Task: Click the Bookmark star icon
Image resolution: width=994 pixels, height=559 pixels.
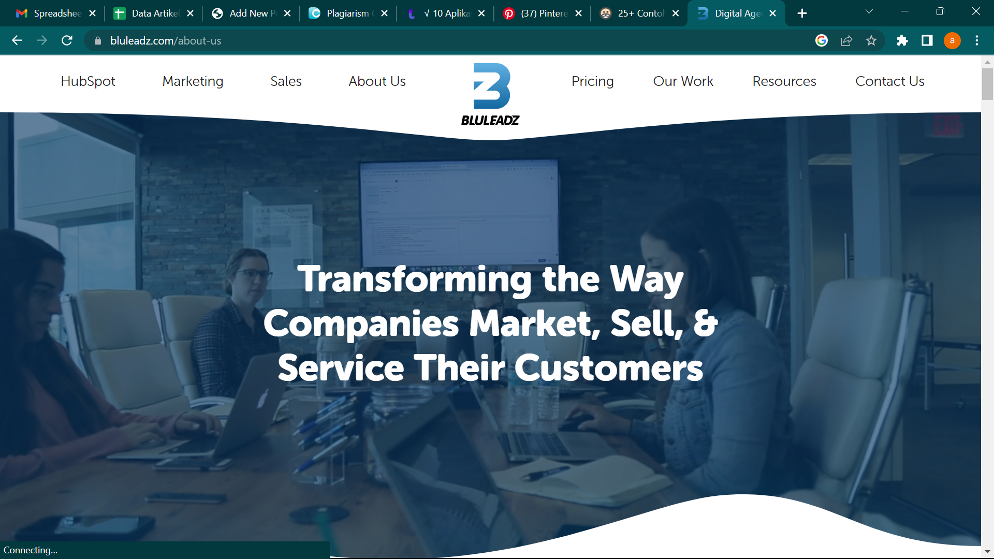Action: pyautogui.click(x=872, y=41)
